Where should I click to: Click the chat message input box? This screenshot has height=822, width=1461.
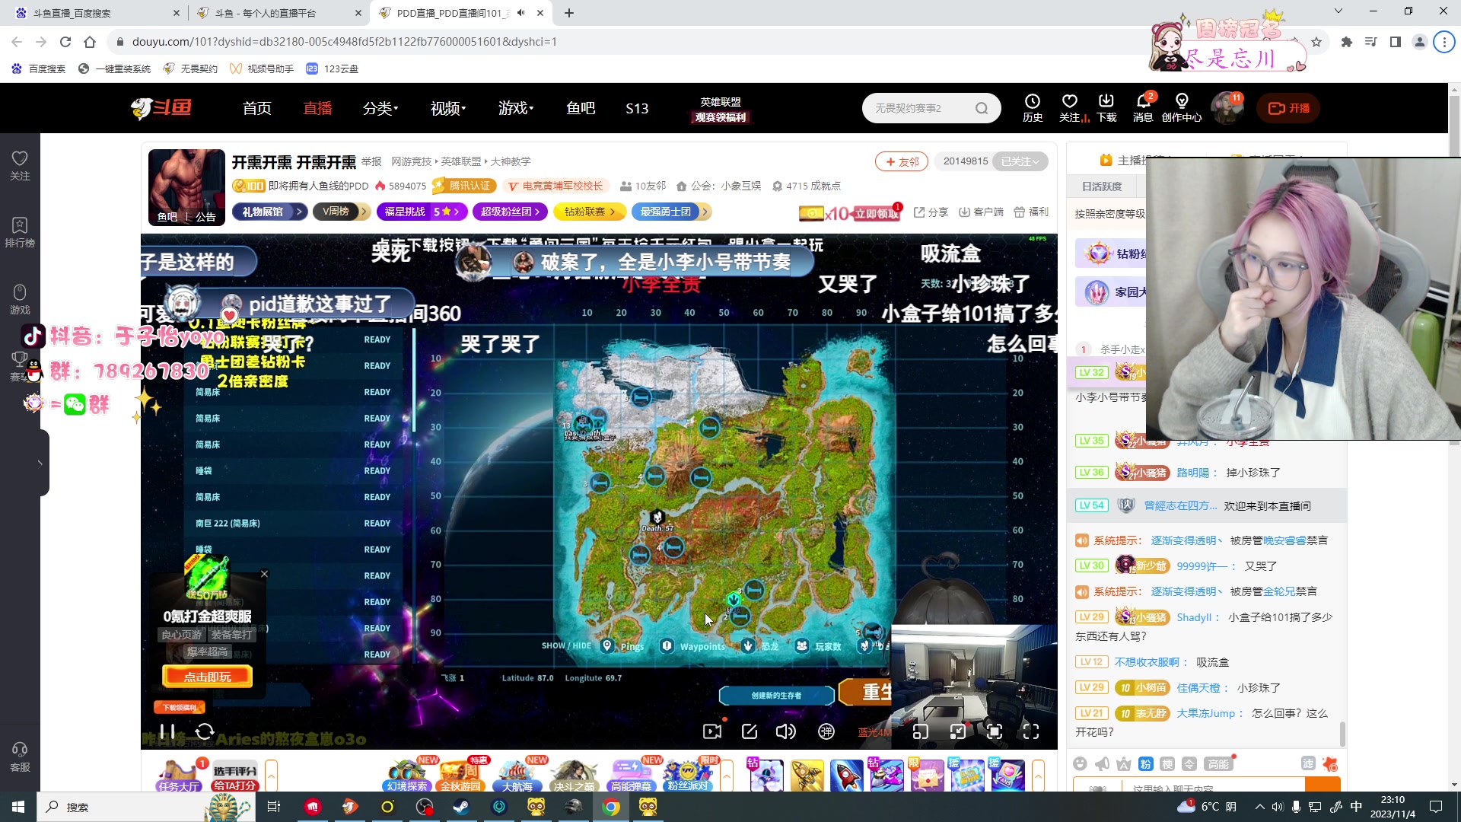point(1213,786)
